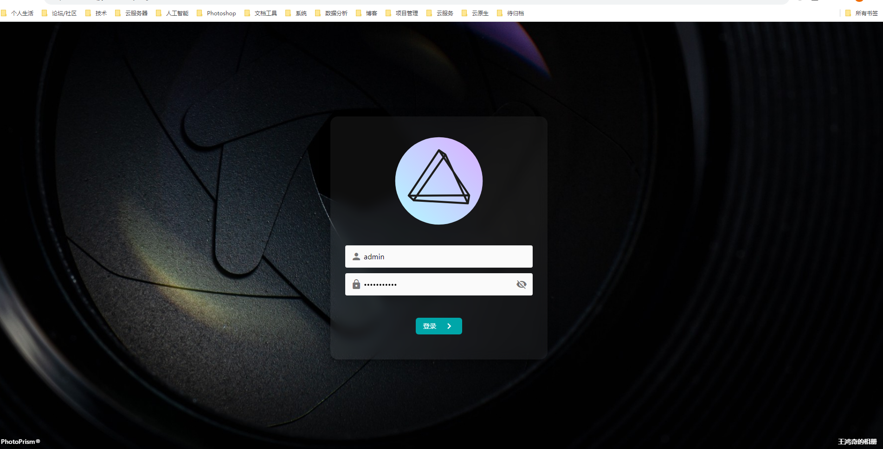Image resolution: width=883 pixels, height=449 pixels.
Task: Click the 待归档 folder icon
Action: click(x=500, y=13)
